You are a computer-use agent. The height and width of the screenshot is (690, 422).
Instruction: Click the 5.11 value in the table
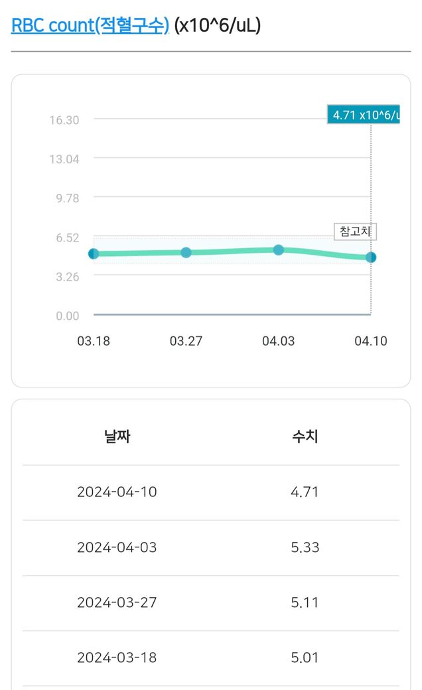(x=305, y=602)
